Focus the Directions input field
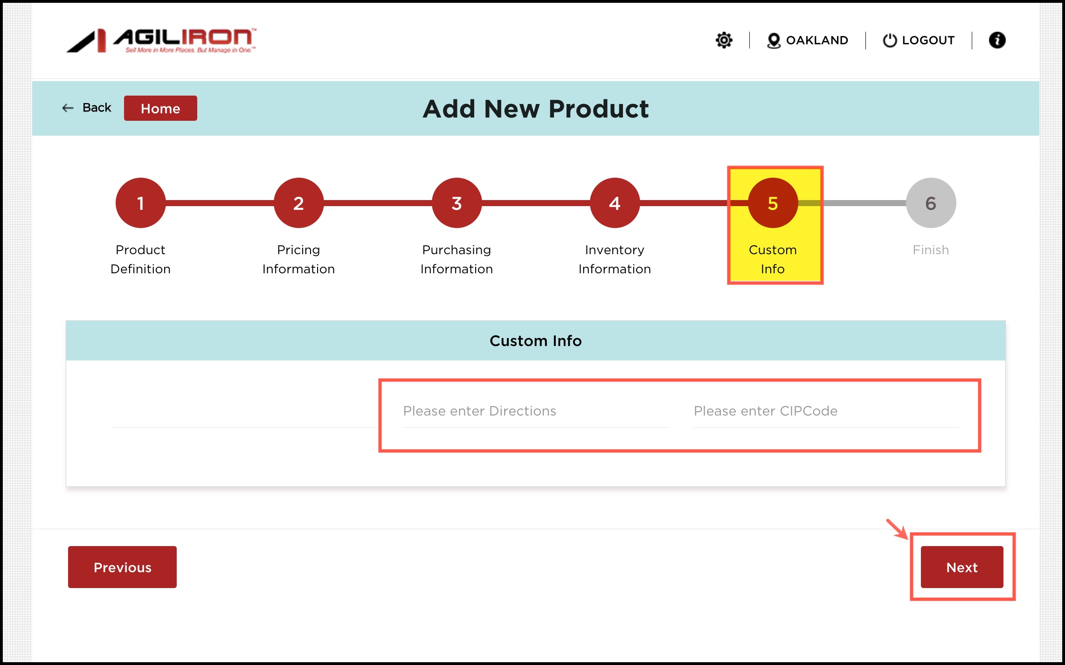Screen dimensions: 1065x665 [535, 411]
